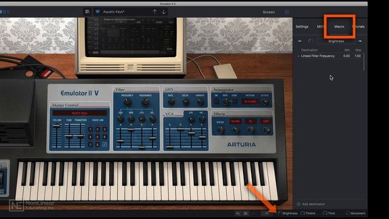Click the Voice Link page icon button

click(x=105, y=144)
